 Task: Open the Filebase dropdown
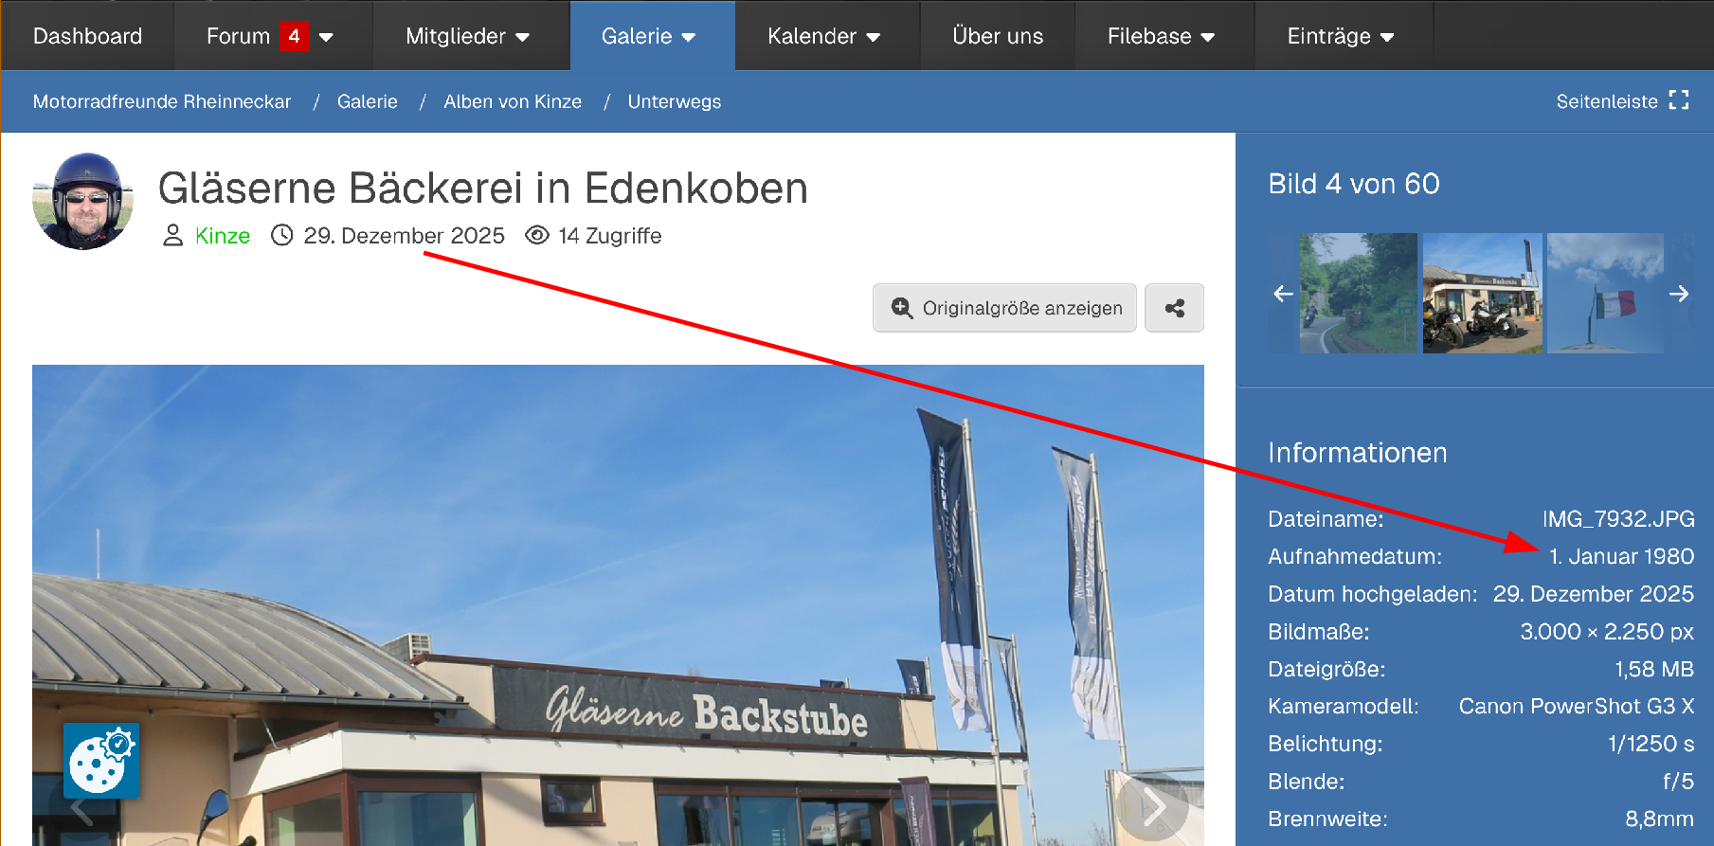(1162, 36)
